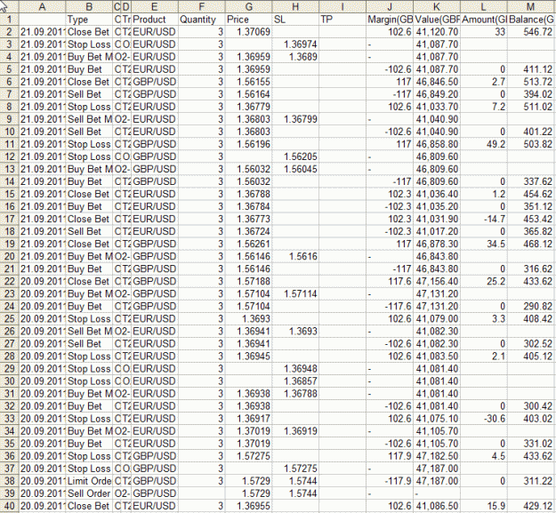The width and height of the screenshot is (556, 513).
Task: Select row 20 header
Action: [x=9, y=256]
